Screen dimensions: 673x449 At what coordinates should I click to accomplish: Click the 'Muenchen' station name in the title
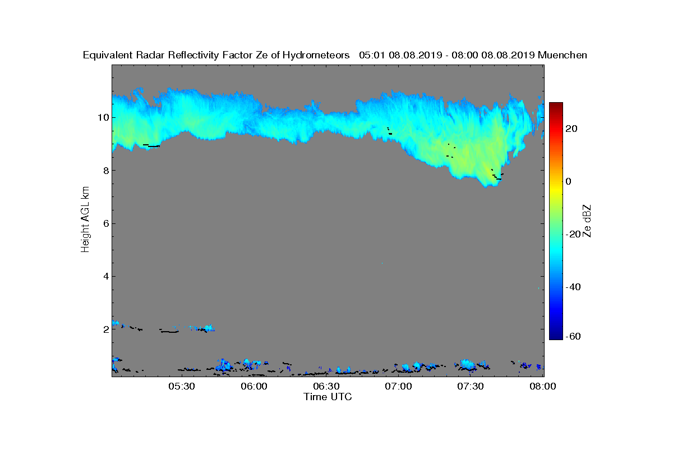point(563,55)
